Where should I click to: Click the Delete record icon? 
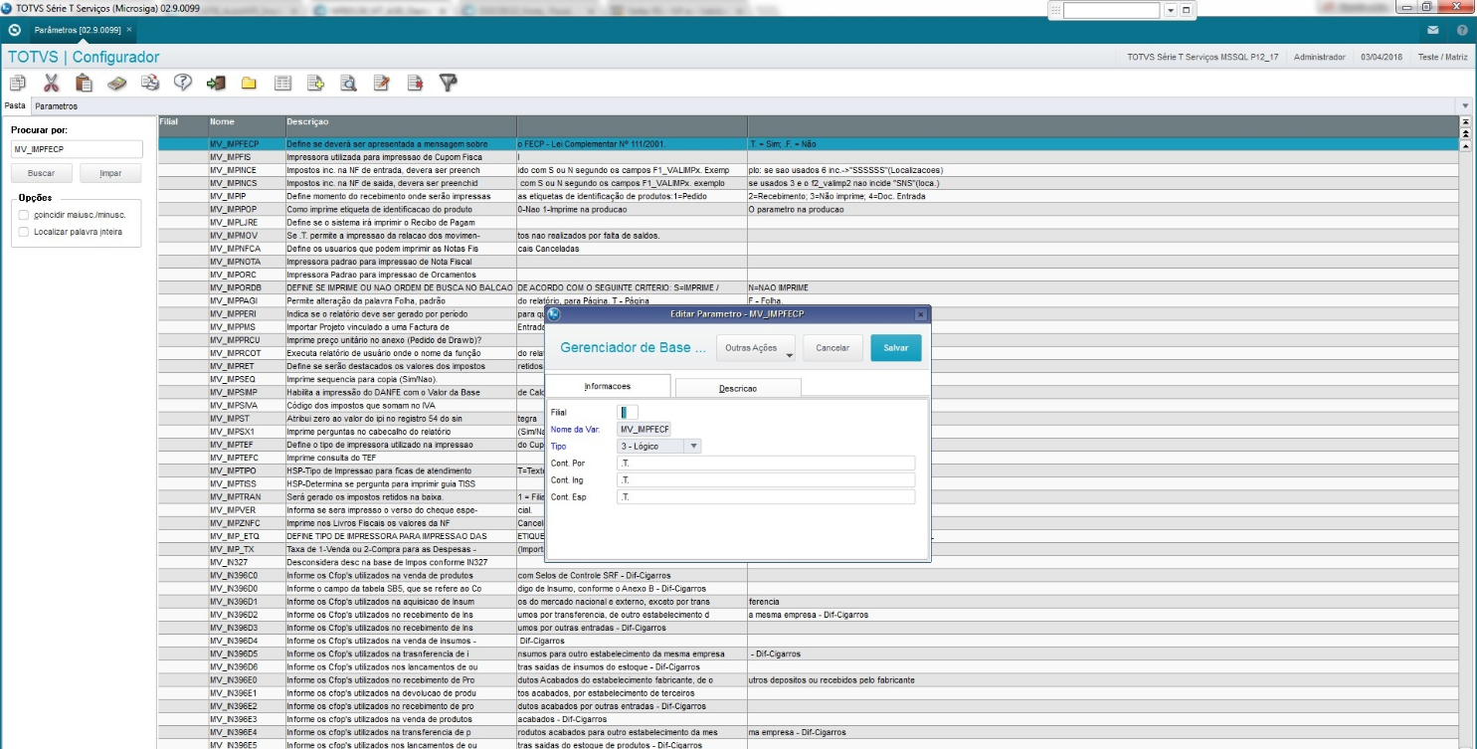pyautogui.click(x=415, y=83)
